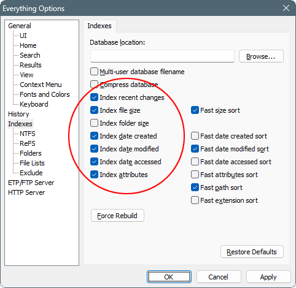296x288 pixels.
Task: Select Folders under Indexes tree
Action: click(31, 153)
